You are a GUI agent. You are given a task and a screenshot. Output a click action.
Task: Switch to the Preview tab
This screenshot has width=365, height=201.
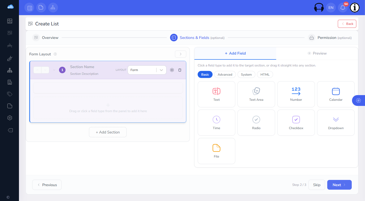point(317,53)
